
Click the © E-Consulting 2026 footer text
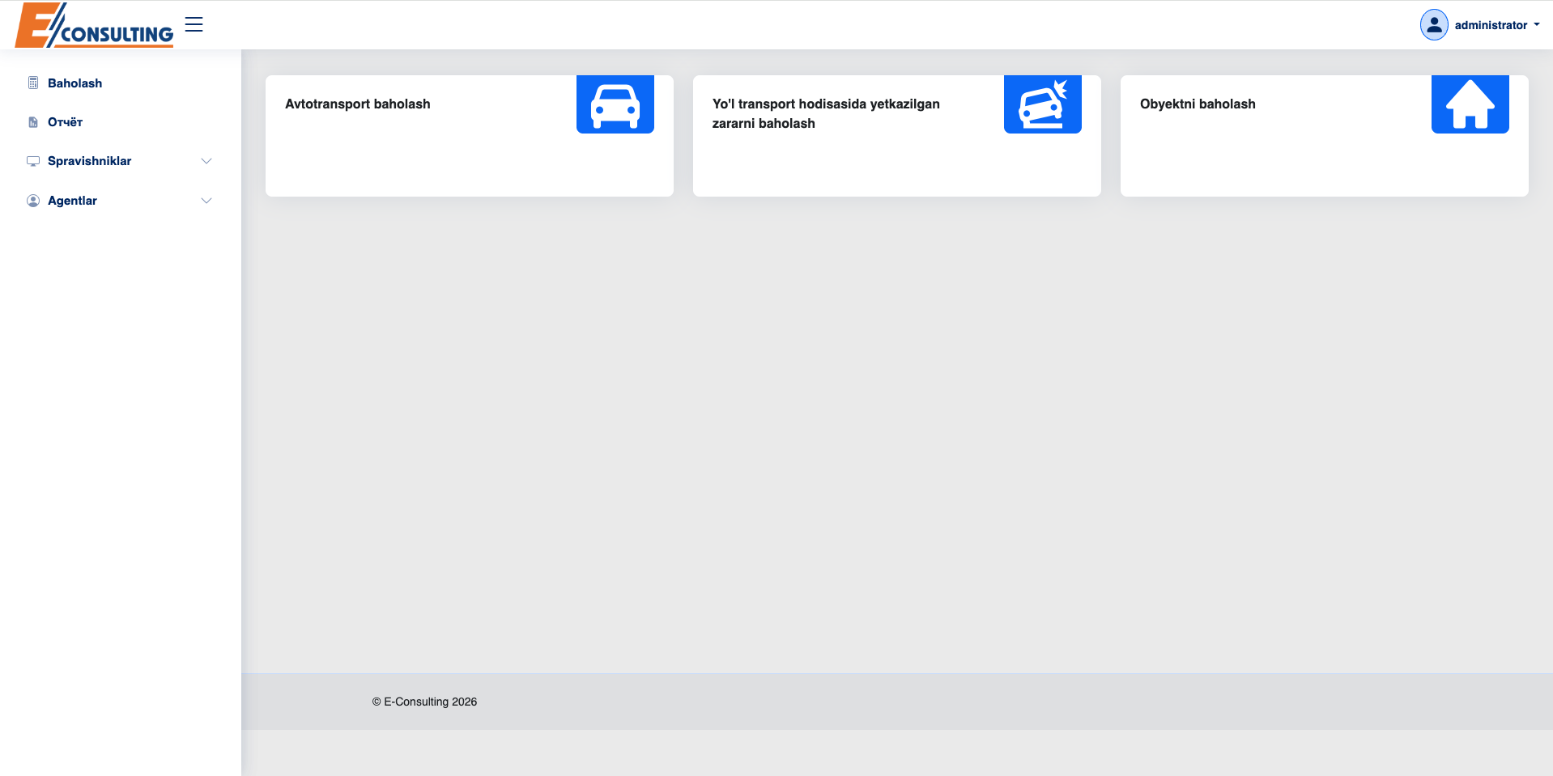click(424, 702)
